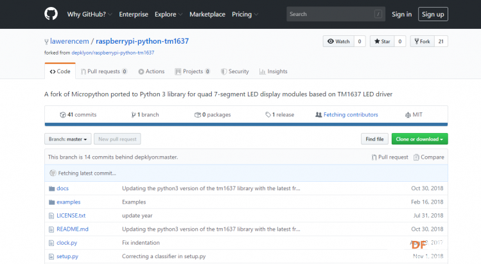Screen dimensions: 481x264
Task: View the 1 branch list
Action: coord(145,115)
